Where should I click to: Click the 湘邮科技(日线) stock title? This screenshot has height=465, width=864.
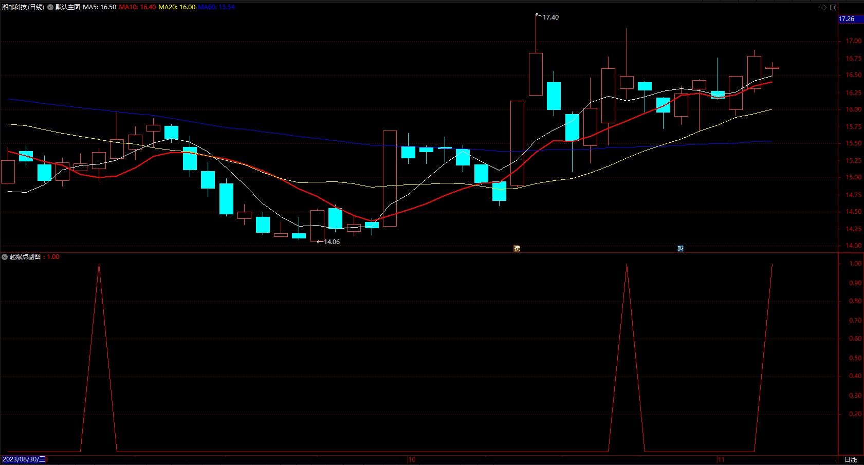click(23, 7)
